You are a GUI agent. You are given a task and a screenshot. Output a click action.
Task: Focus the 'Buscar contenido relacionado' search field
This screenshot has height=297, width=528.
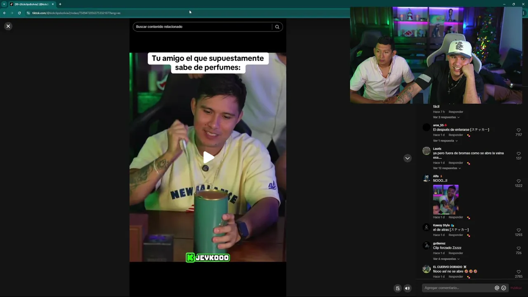click(x=202, y=27)
